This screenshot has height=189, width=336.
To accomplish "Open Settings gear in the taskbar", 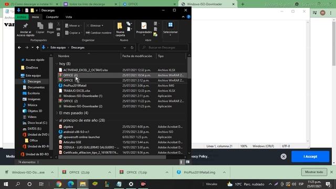I will pyautogui.click(x=131, y=184).
